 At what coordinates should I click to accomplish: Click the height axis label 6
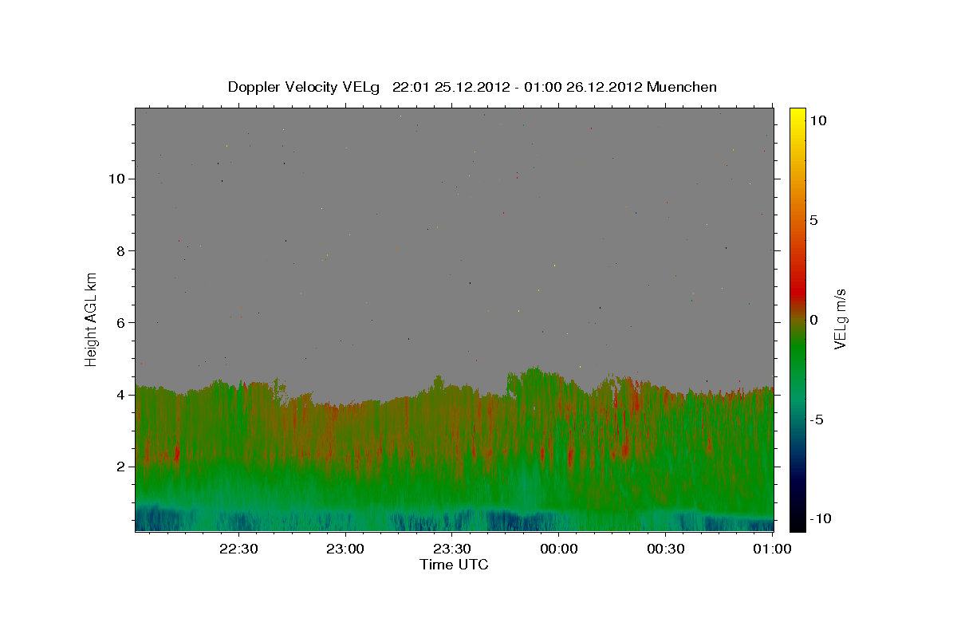click(x=120, y=322)
